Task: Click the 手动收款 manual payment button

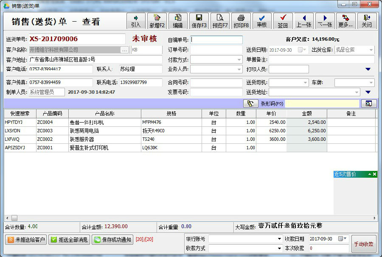Action: [x=364, y=244]
